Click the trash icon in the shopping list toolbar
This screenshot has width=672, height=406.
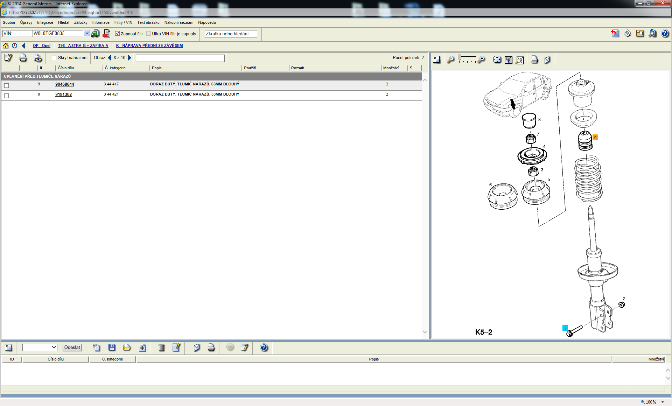point(161,348)
